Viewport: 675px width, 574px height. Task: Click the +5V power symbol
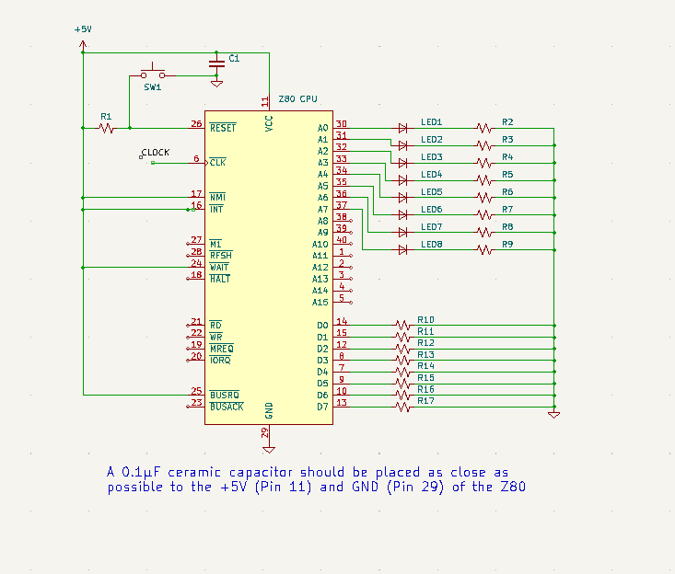tap(83, 30)
